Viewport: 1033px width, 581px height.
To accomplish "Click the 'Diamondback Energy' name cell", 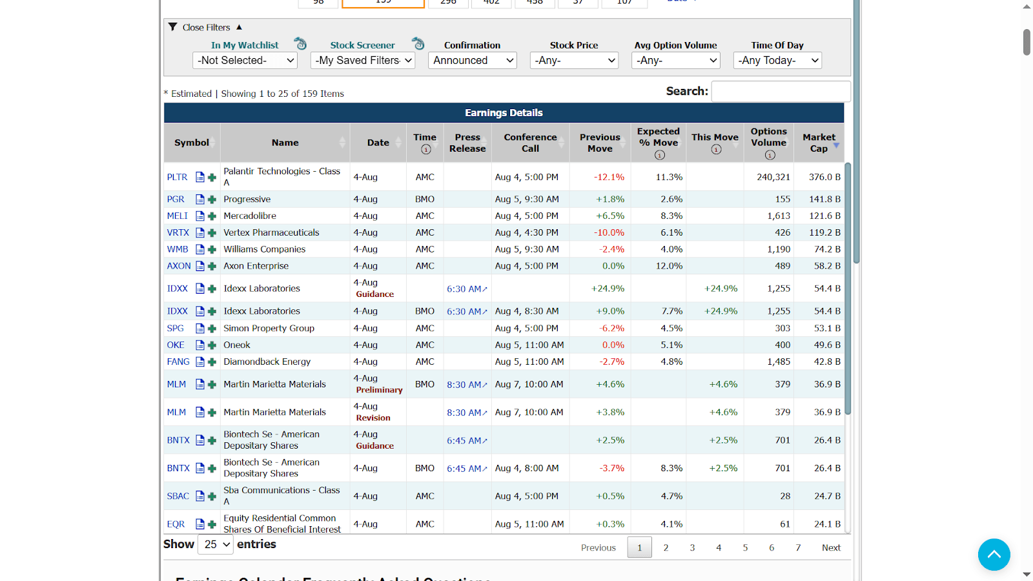I will [x=267, y=362].
